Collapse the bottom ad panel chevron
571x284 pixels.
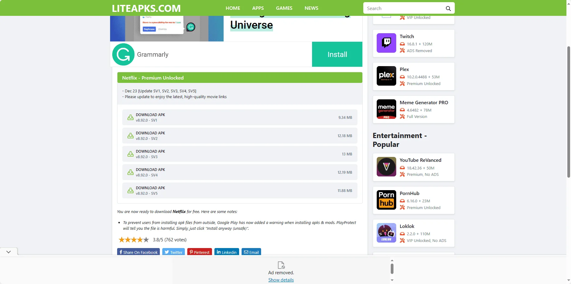pos(9,252)
